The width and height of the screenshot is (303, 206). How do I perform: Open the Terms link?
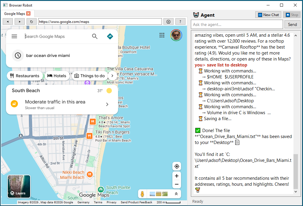coord(98,202)
